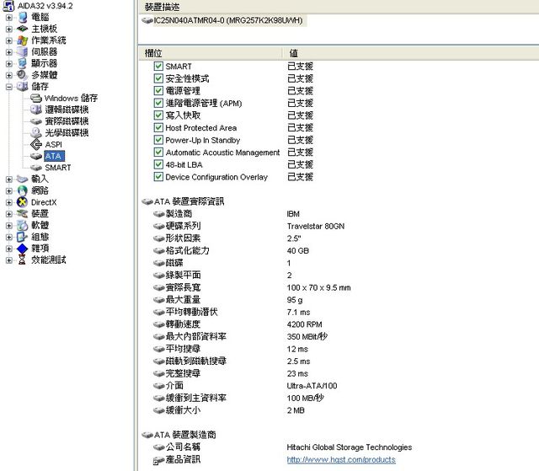Select the IC25N040ATMR04-0 device entry

(228, 20)
